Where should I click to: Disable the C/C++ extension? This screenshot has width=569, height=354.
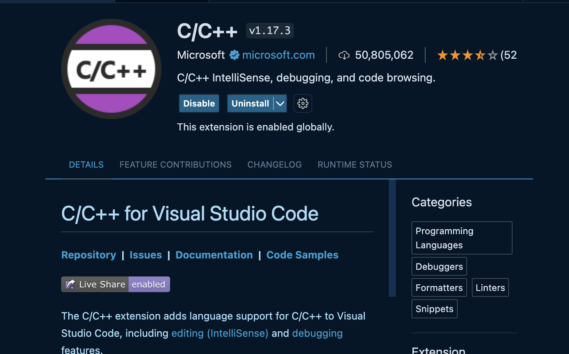199,103
